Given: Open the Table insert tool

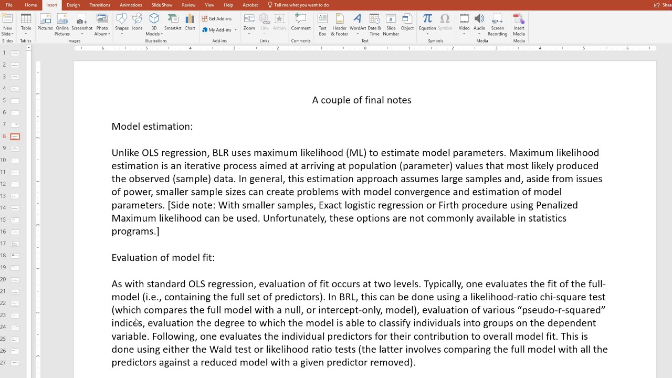Looking at the screenshot, I should click(x=26, y=24).
